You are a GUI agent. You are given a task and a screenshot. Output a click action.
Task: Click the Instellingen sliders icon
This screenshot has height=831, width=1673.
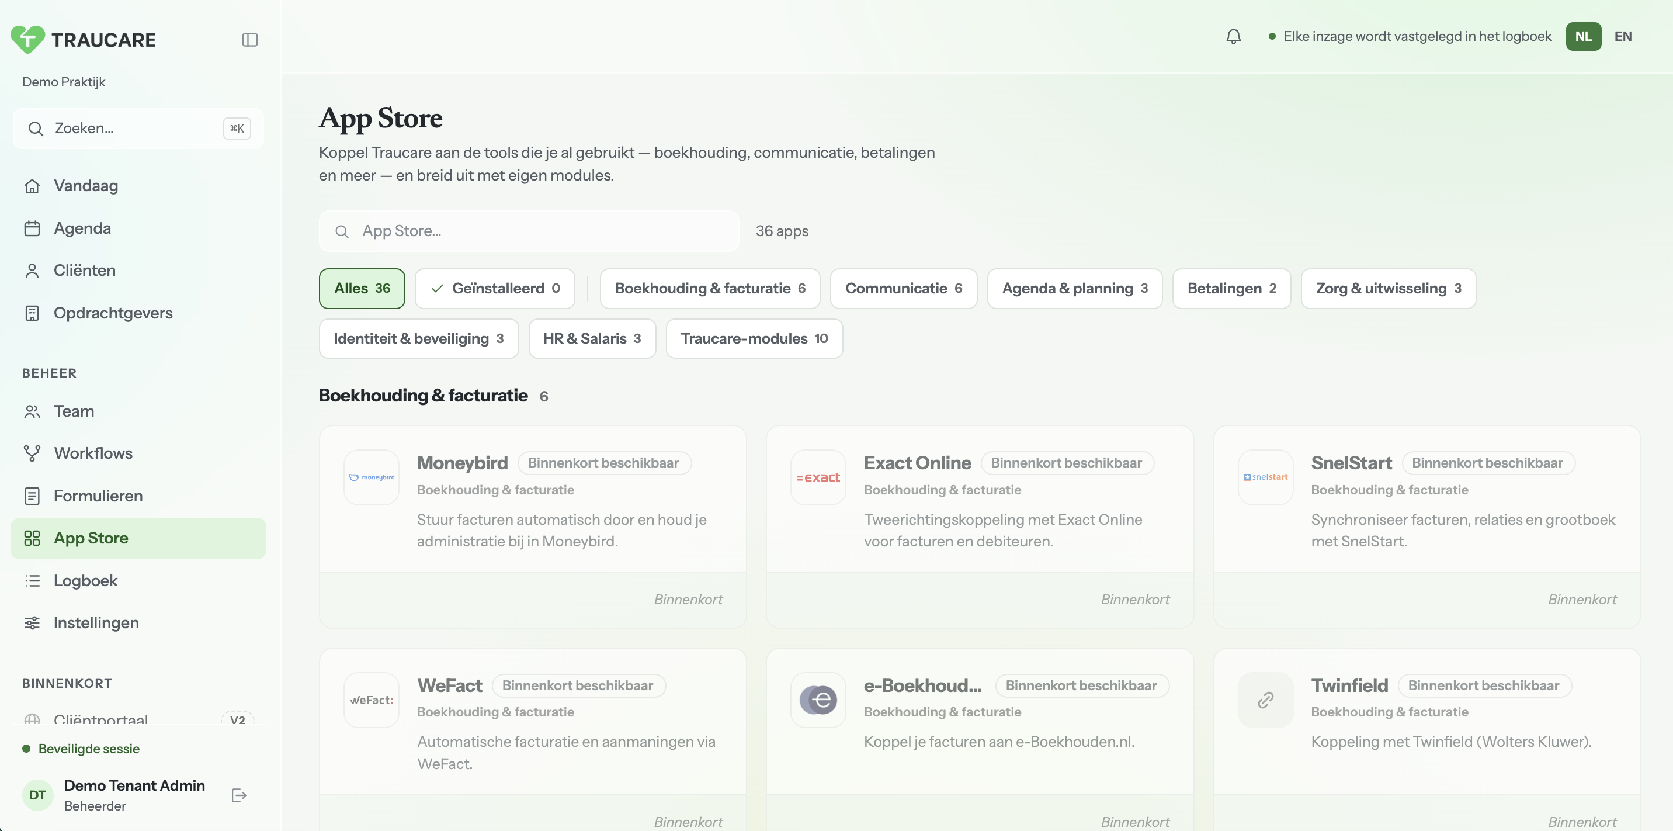pyautogui.click(x=32, y=623)
